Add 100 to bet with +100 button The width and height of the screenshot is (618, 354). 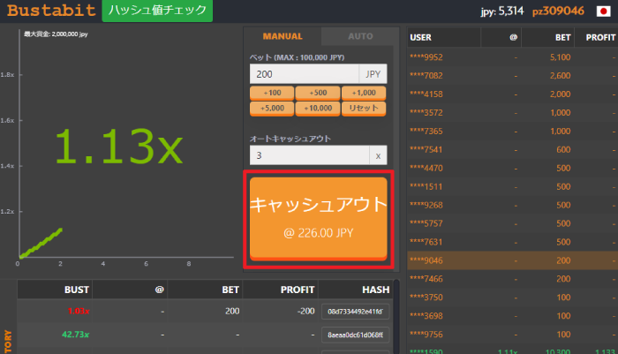click(271, 93)
